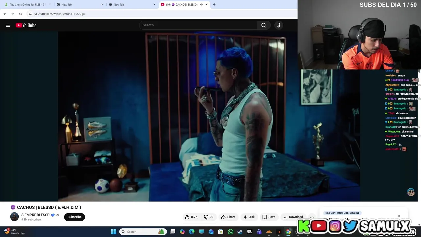This screenshot has height=237, width=421.
Task: Open the monitor app on the taskbar
Action: (x=201, y=232)
